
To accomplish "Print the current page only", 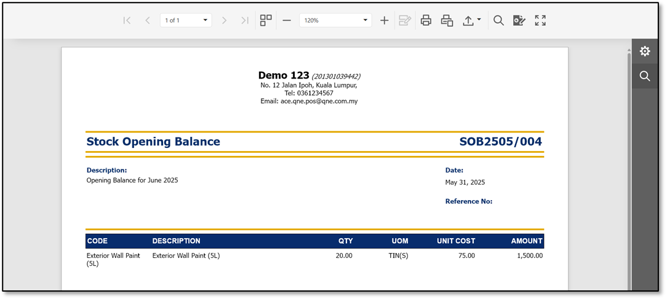I will 447,20.
